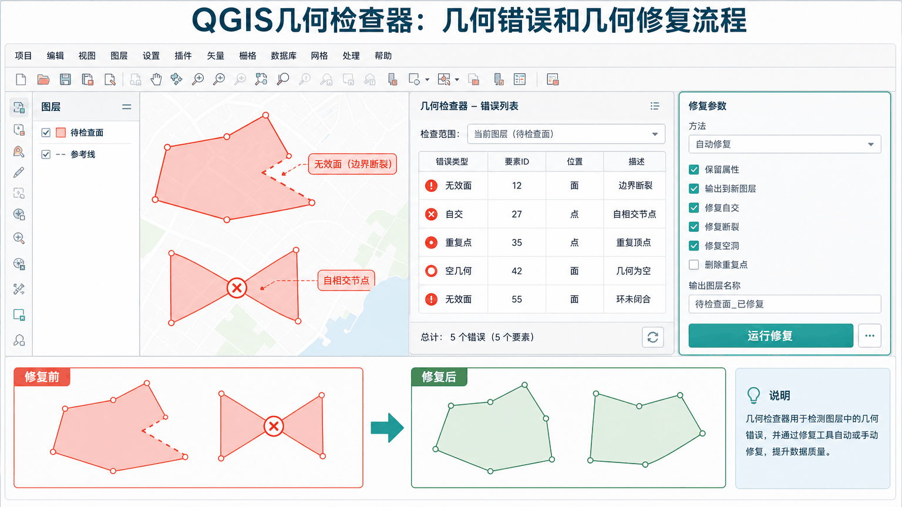The width and height of the screenshot is (902, 507).
Task: Click the dot icon in the 重复点 row
Action: pos(431,242)
